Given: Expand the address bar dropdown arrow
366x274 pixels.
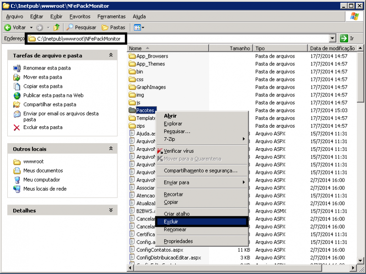Looking at the screenshot, I should (x=333, y=38).
